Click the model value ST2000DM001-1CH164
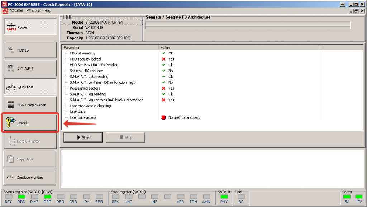This screenshot has height=207, width=367. click(x=104, y=22)
